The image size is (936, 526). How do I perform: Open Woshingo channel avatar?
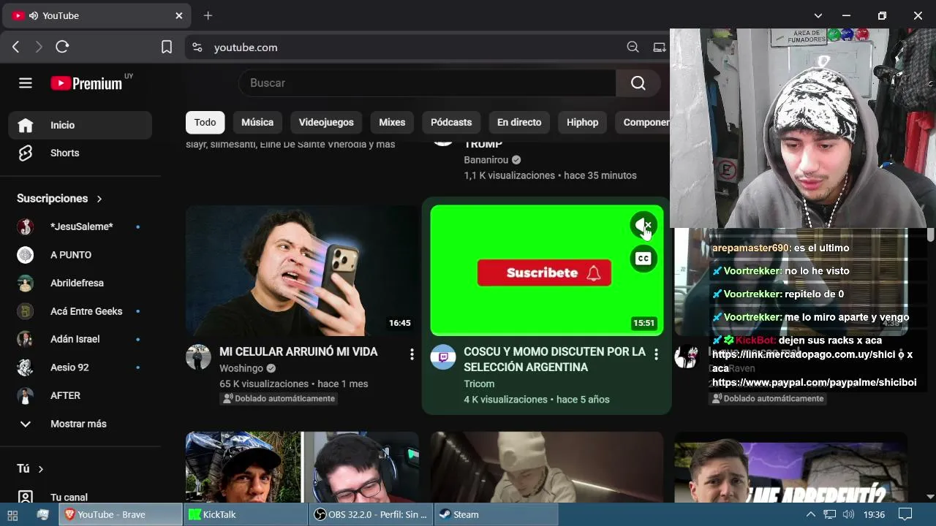(199, 357)
